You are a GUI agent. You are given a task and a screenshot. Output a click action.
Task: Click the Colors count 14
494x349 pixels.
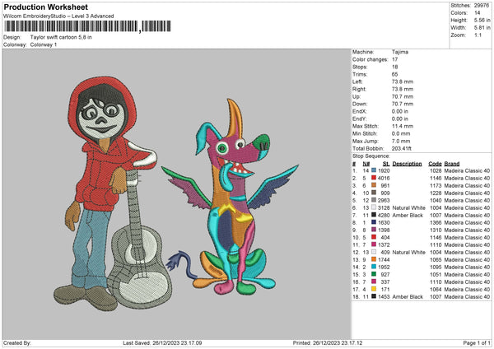(477, 13)
